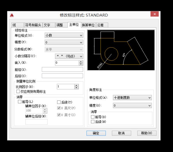Open the 符号和箭头 tab

(33, 25)
